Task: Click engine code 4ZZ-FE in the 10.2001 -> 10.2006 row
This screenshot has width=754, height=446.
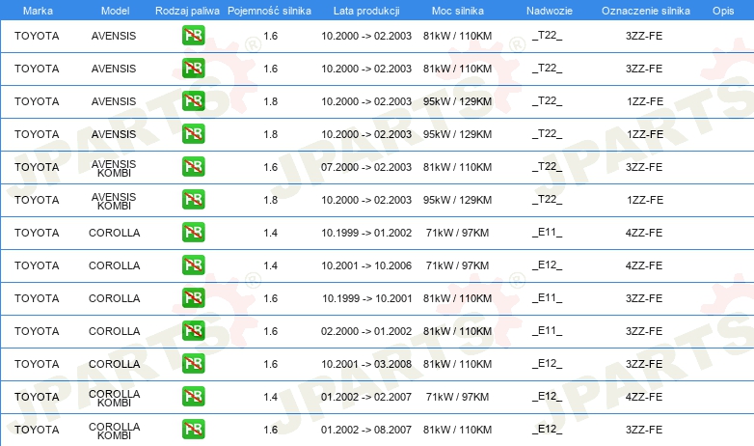Action: click(644, 265)
